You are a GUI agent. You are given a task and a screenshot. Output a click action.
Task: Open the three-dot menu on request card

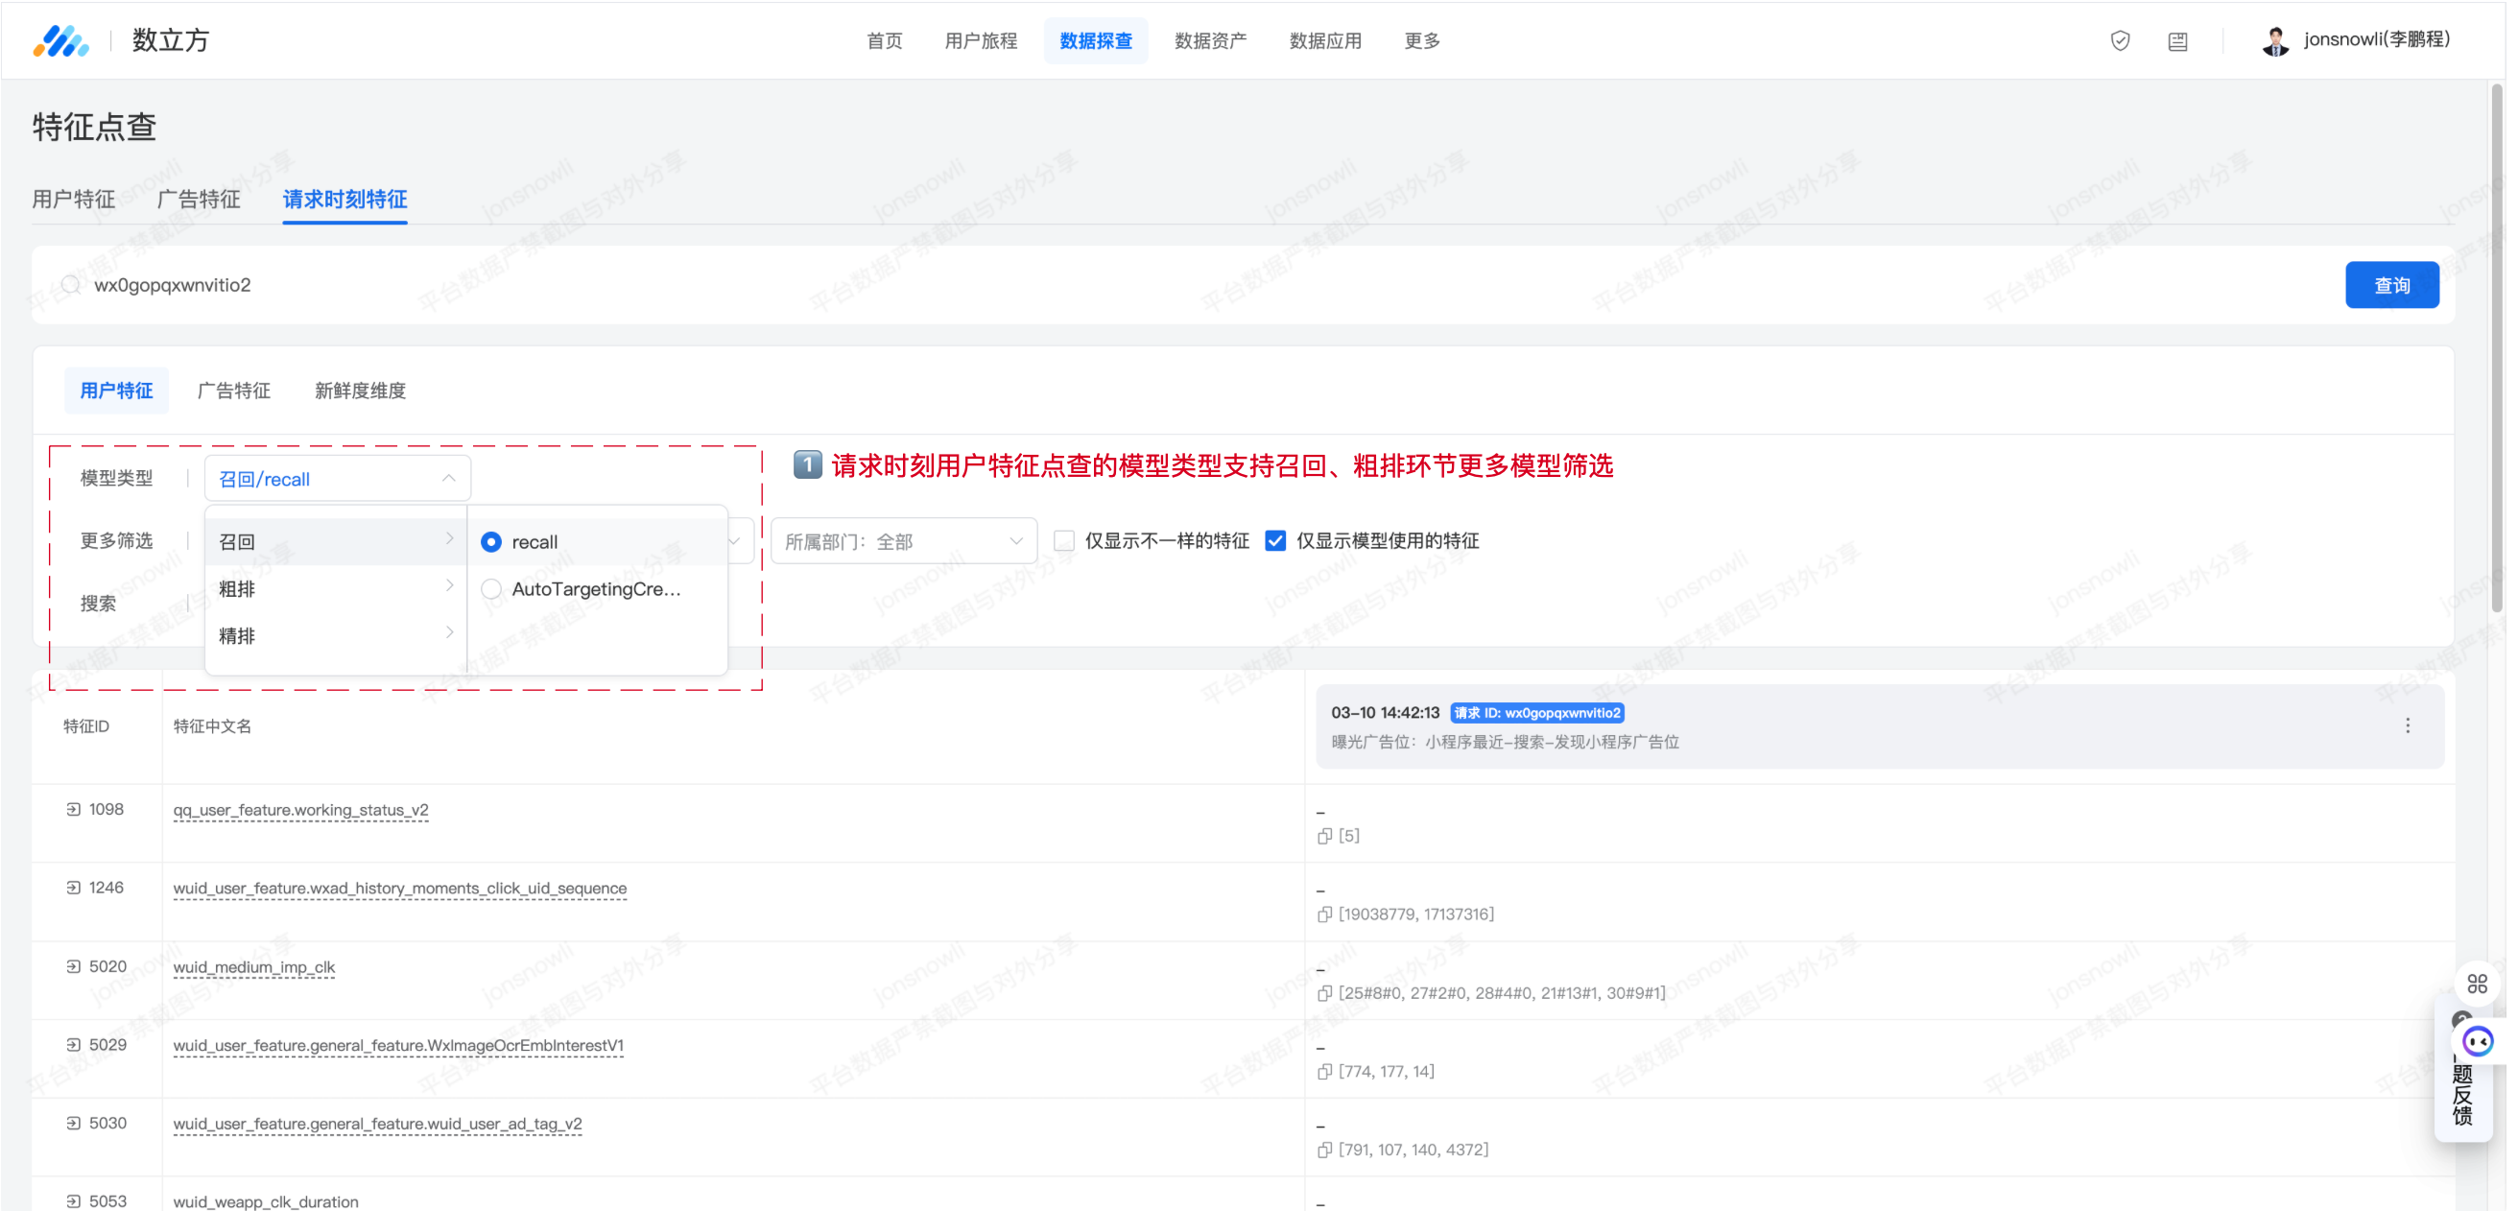[x=2407, y=725]
